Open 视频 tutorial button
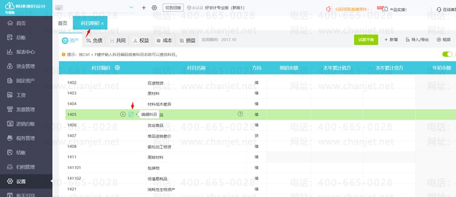This screenshot has height=197, width=456. (x=443, y=40)
